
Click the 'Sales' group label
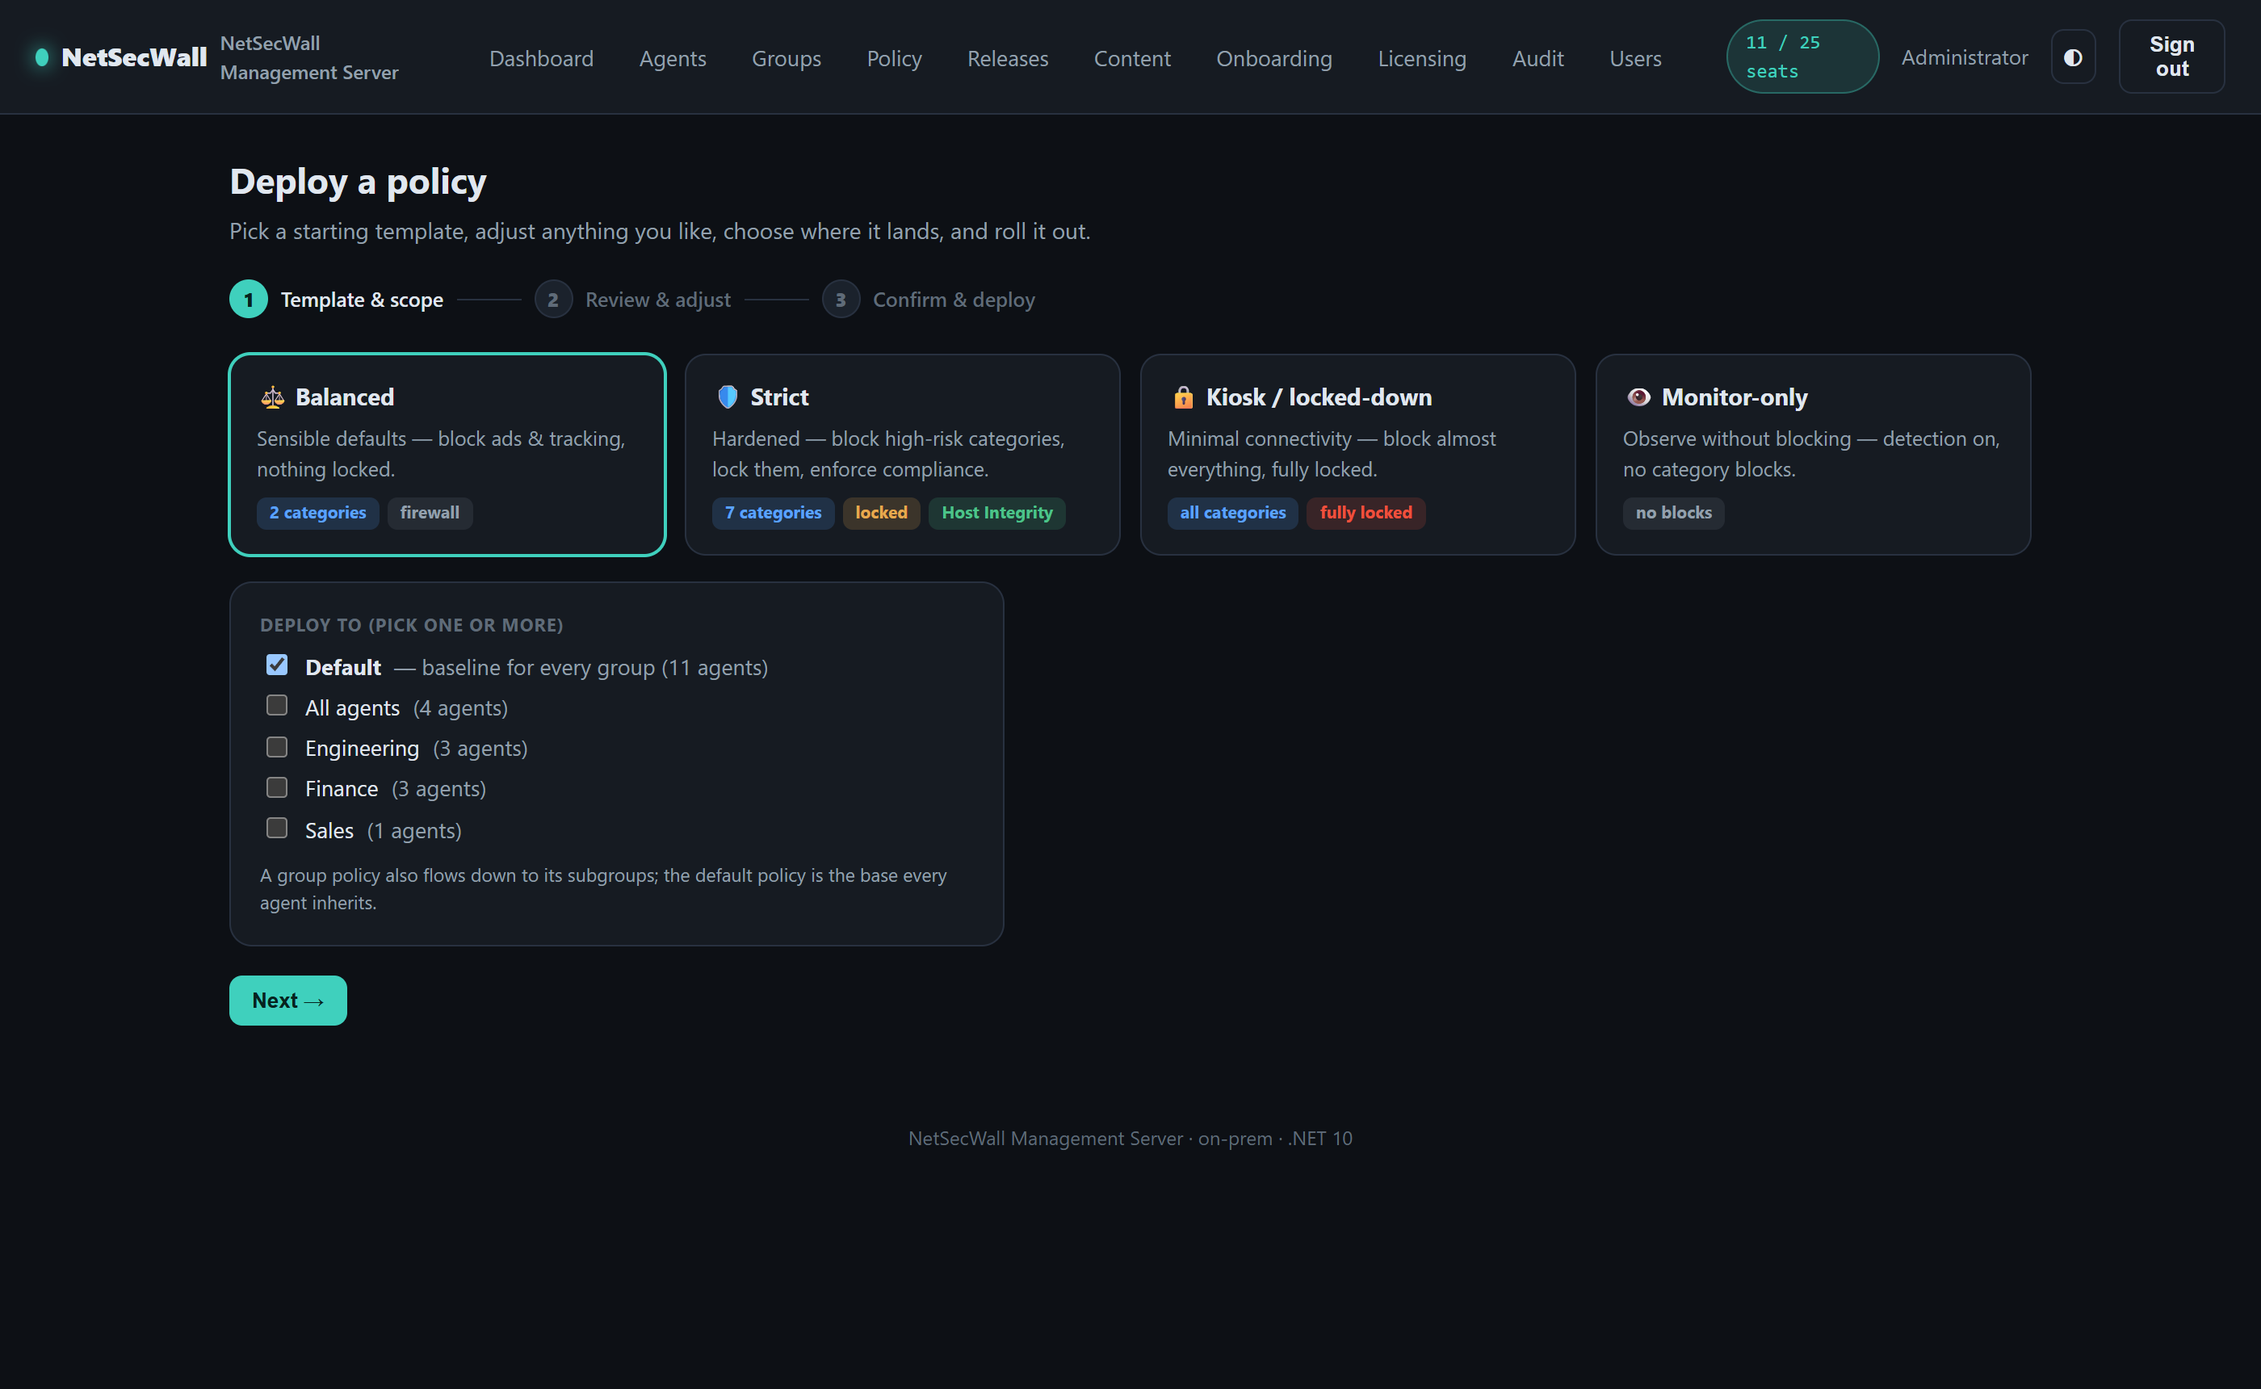click(329, 830)
